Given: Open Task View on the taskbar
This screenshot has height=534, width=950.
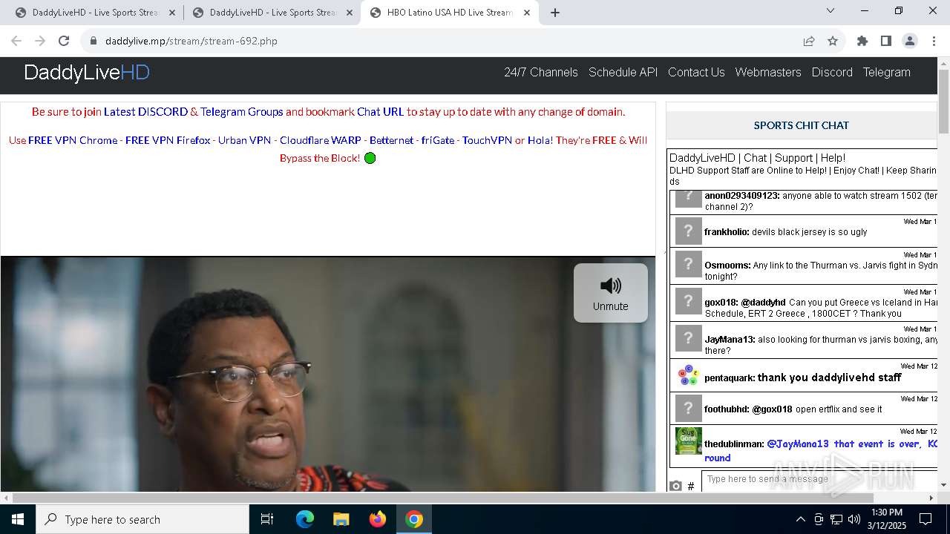Looking at the screenshot, I should 267,519.
